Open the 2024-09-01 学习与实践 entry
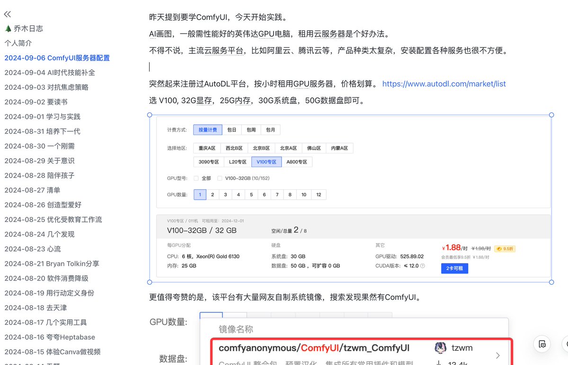Viewport: 568px width, 365px height. click(x=43, y=117)
